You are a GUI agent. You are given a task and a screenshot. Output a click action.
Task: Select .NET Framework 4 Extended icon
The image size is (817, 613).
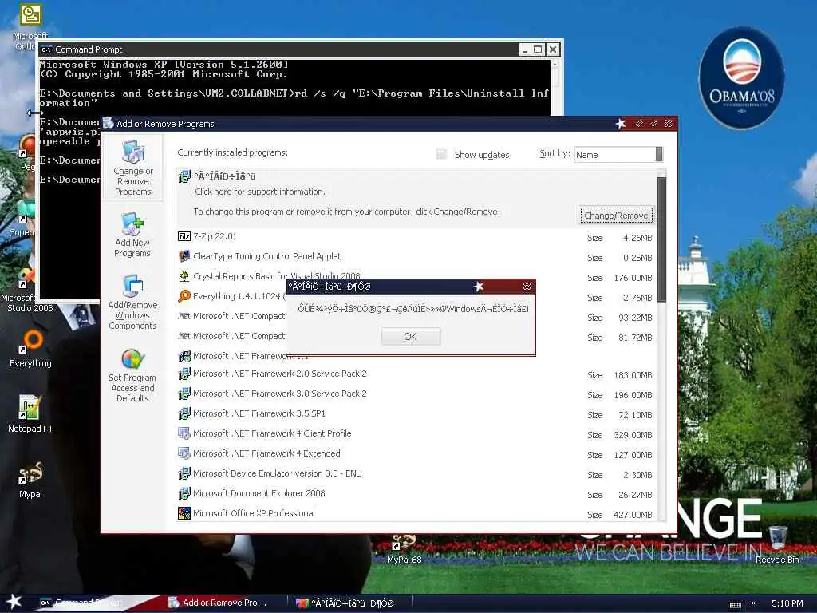point(184,453)
